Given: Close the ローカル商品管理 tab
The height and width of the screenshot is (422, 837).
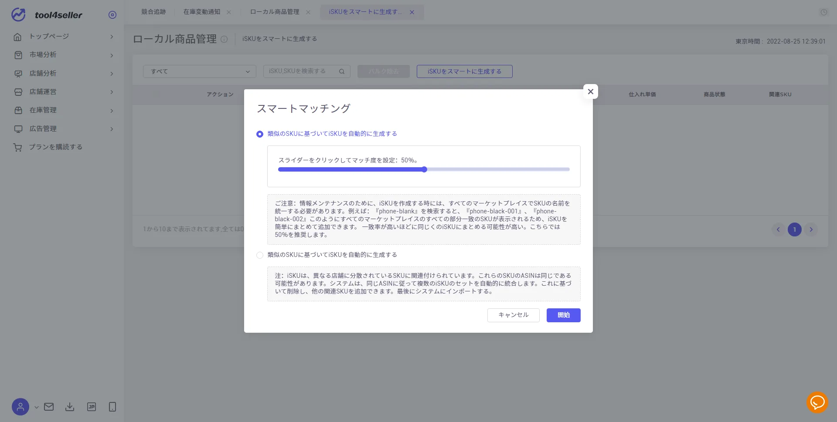Looking at the screenshot, I should pos(308,12).
